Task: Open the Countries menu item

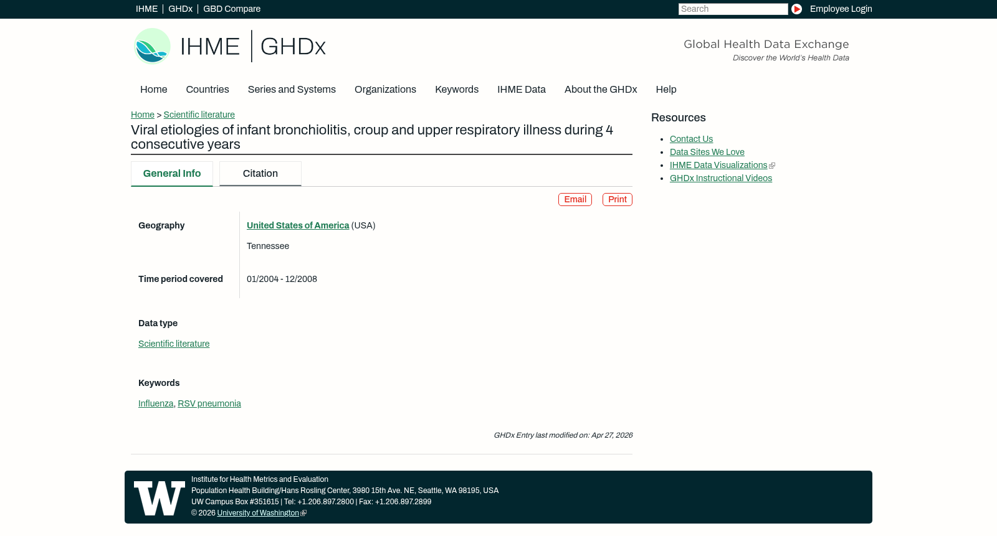Action: coord(208,90)
